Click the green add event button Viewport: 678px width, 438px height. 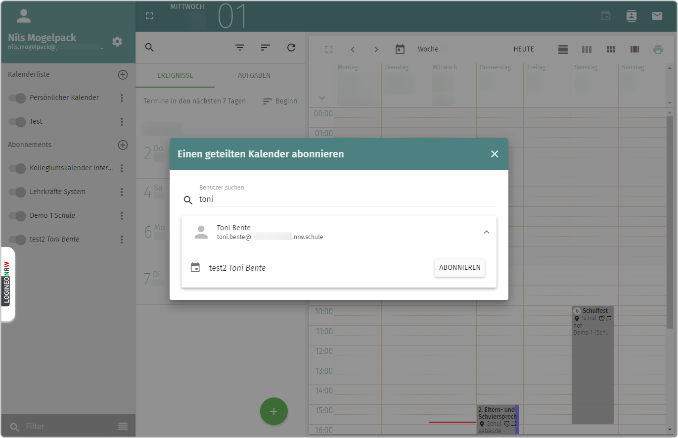274,411
